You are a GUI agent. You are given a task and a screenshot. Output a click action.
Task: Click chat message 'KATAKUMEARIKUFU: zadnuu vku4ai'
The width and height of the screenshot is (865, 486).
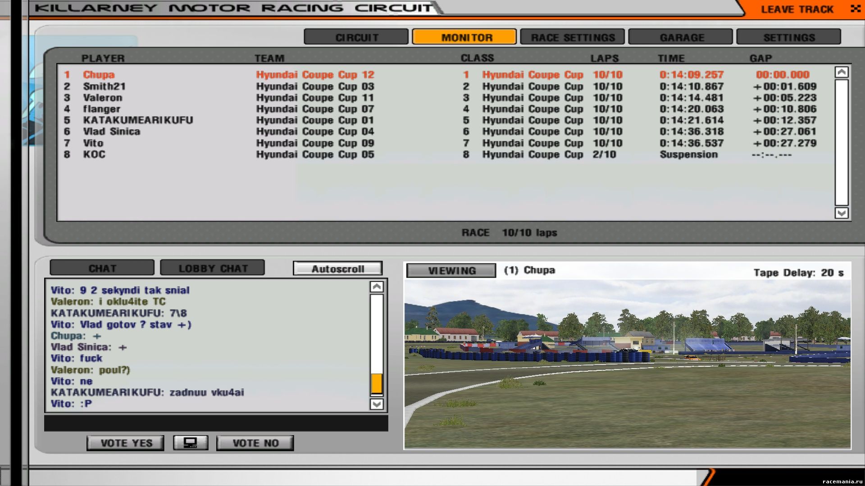pyautogui.click(x=147, y=392)
